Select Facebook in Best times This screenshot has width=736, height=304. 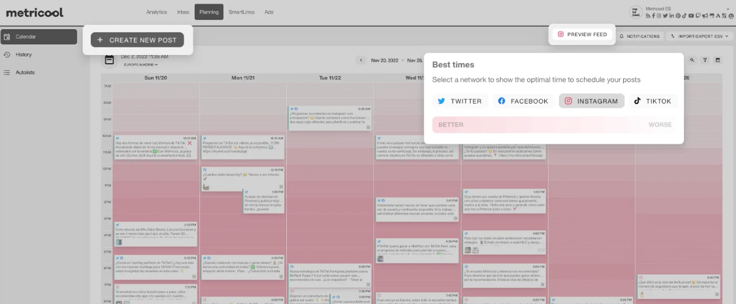point(523,101)
